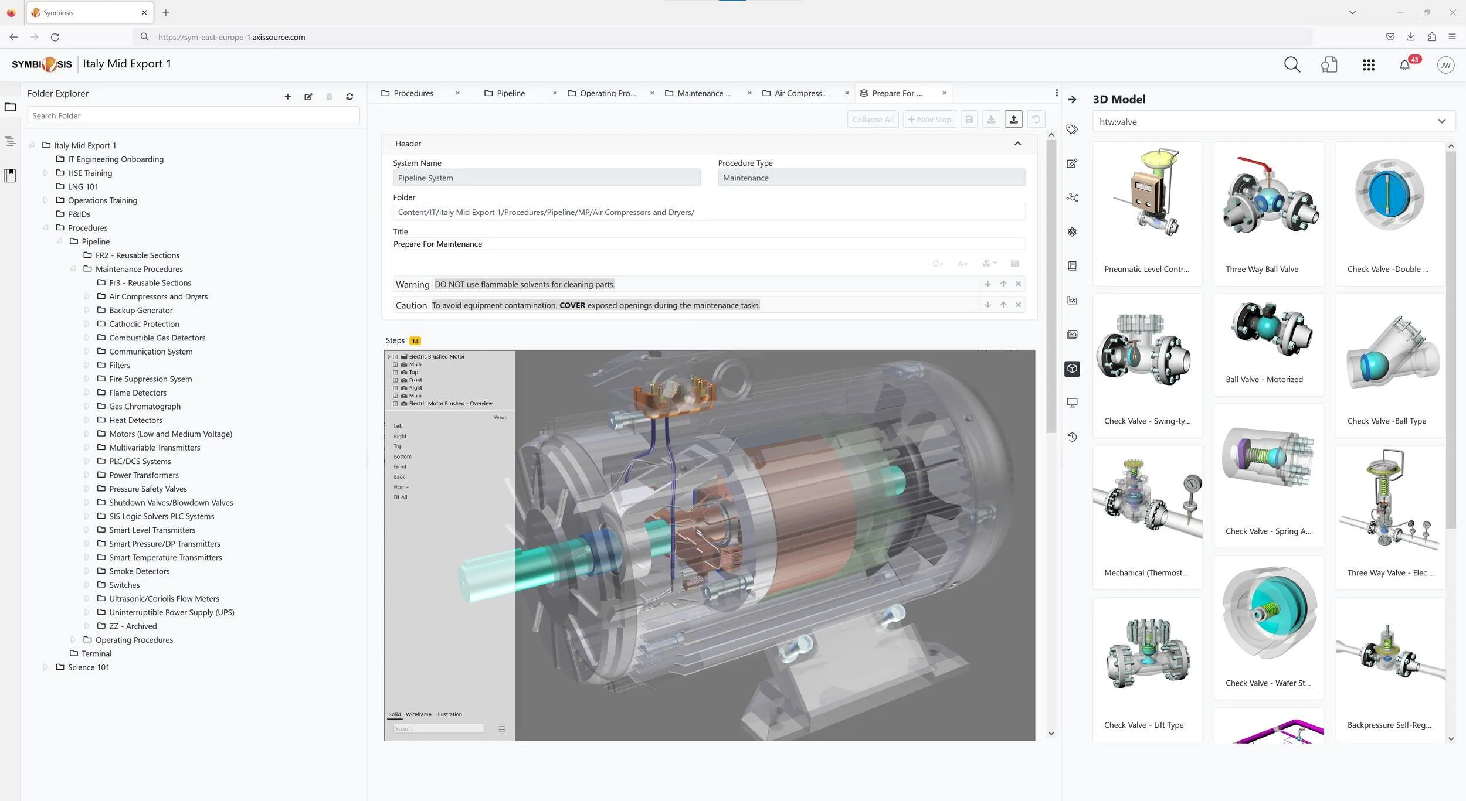Collapse the Header section chevron
Image resolution: width=1466 pixels, height=801 pixels.
click(1017, 144)
